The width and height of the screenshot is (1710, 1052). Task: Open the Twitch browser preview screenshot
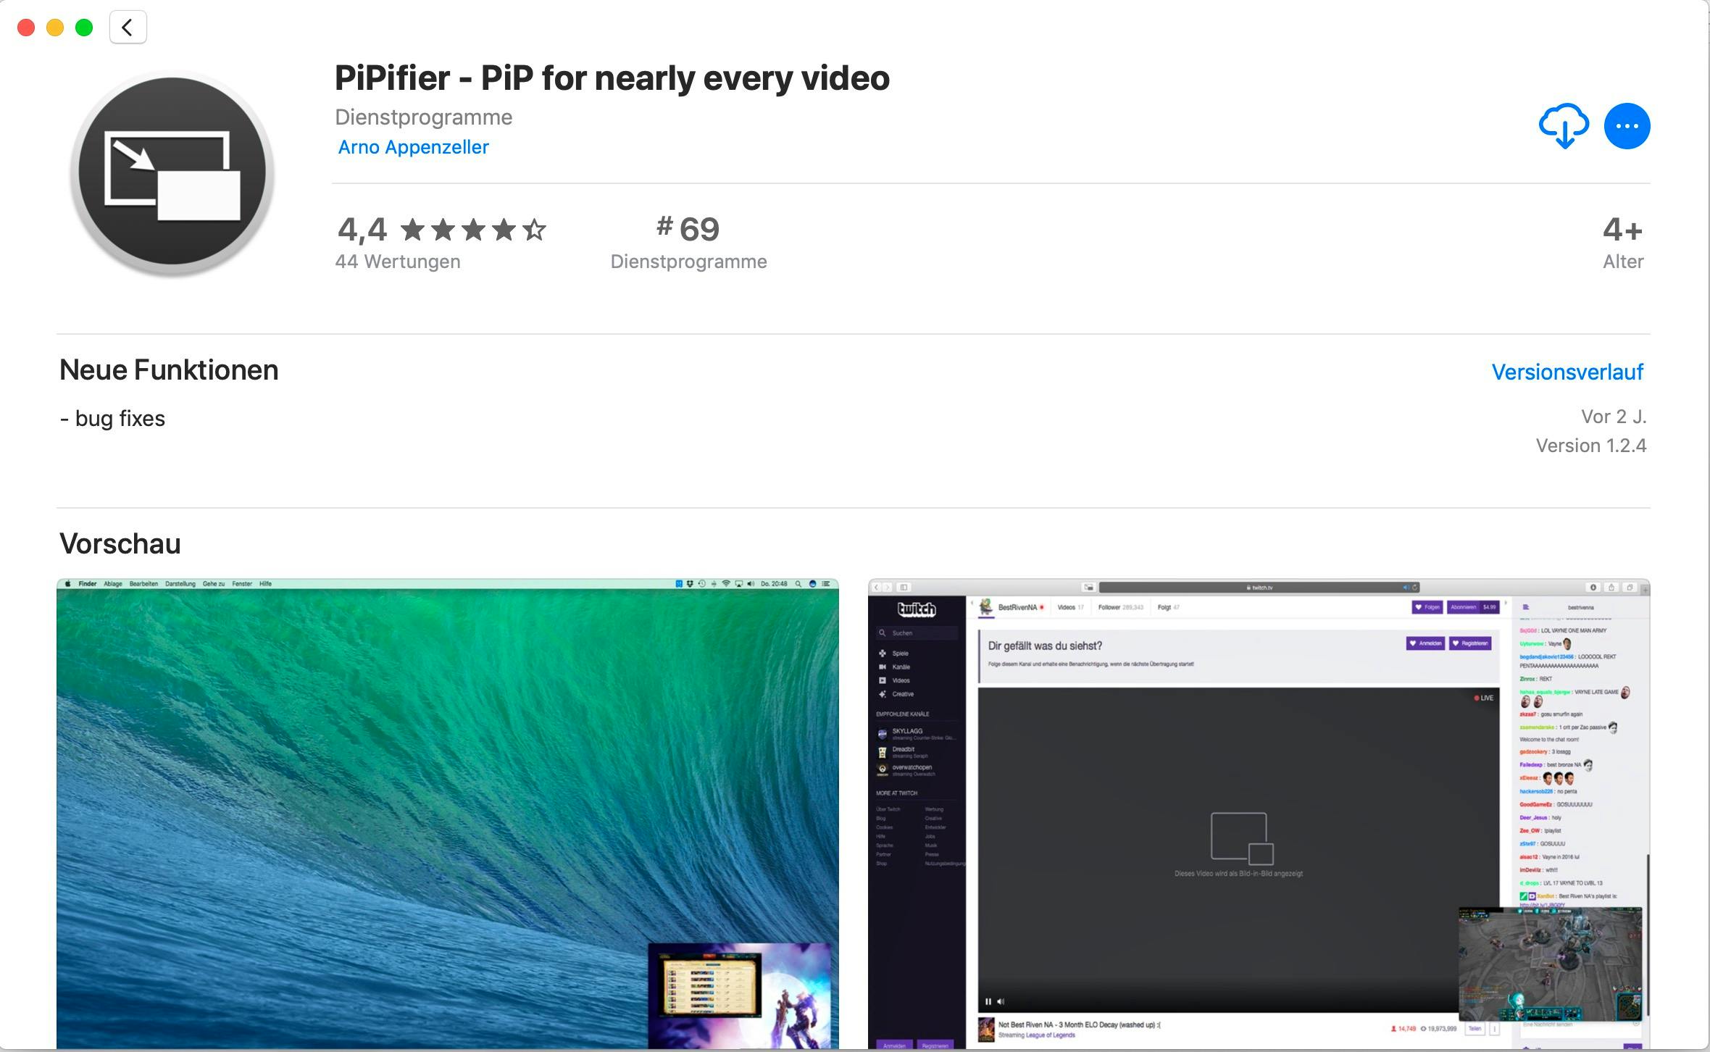pos(1259,811)
